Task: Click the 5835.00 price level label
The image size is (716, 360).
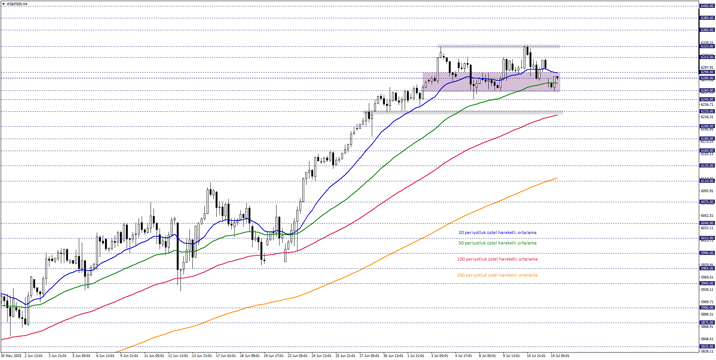Action: point(707,347)
